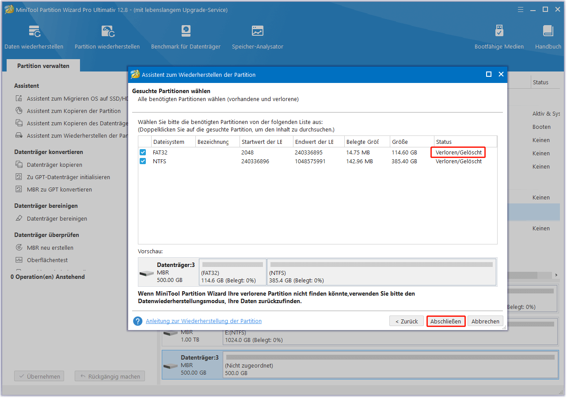
Task: Close the recovery wizard dialog
Action: pyautogui.click(x=501, y=75)
